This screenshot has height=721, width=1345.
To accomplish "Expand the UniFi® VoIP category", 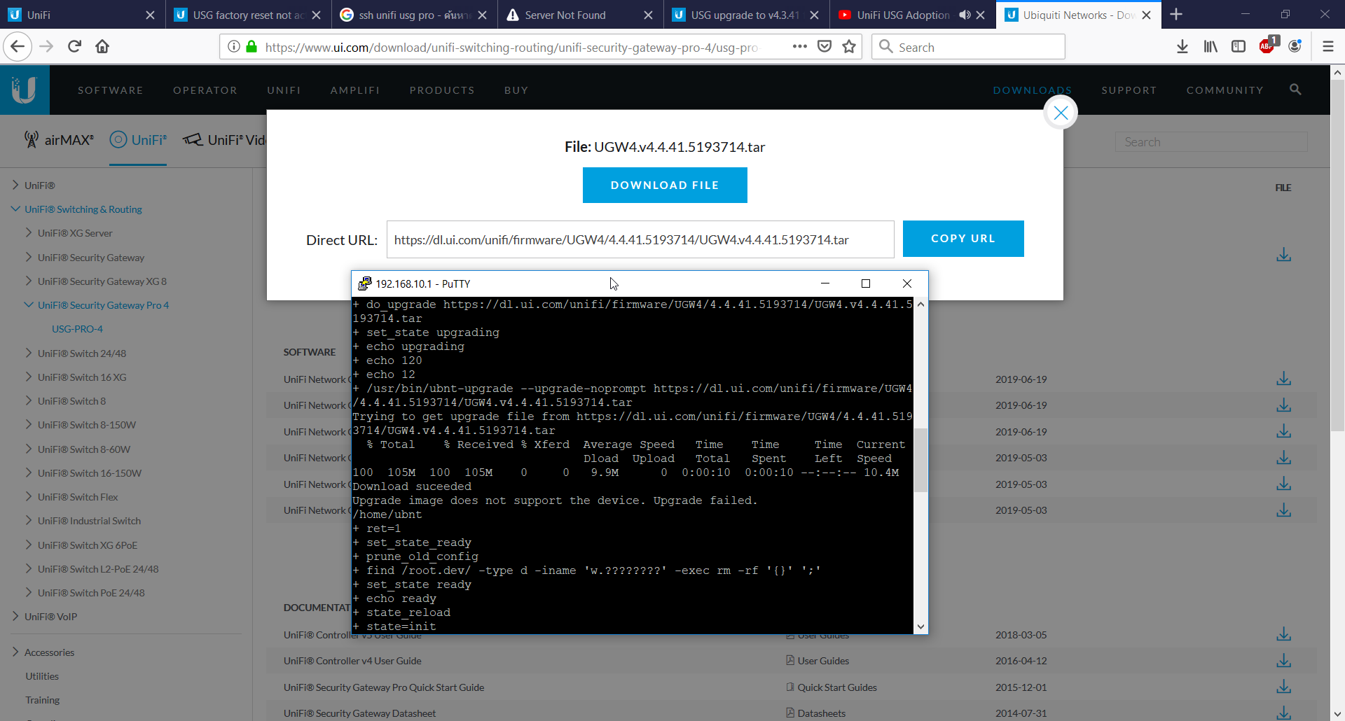I will pos(15,617).
